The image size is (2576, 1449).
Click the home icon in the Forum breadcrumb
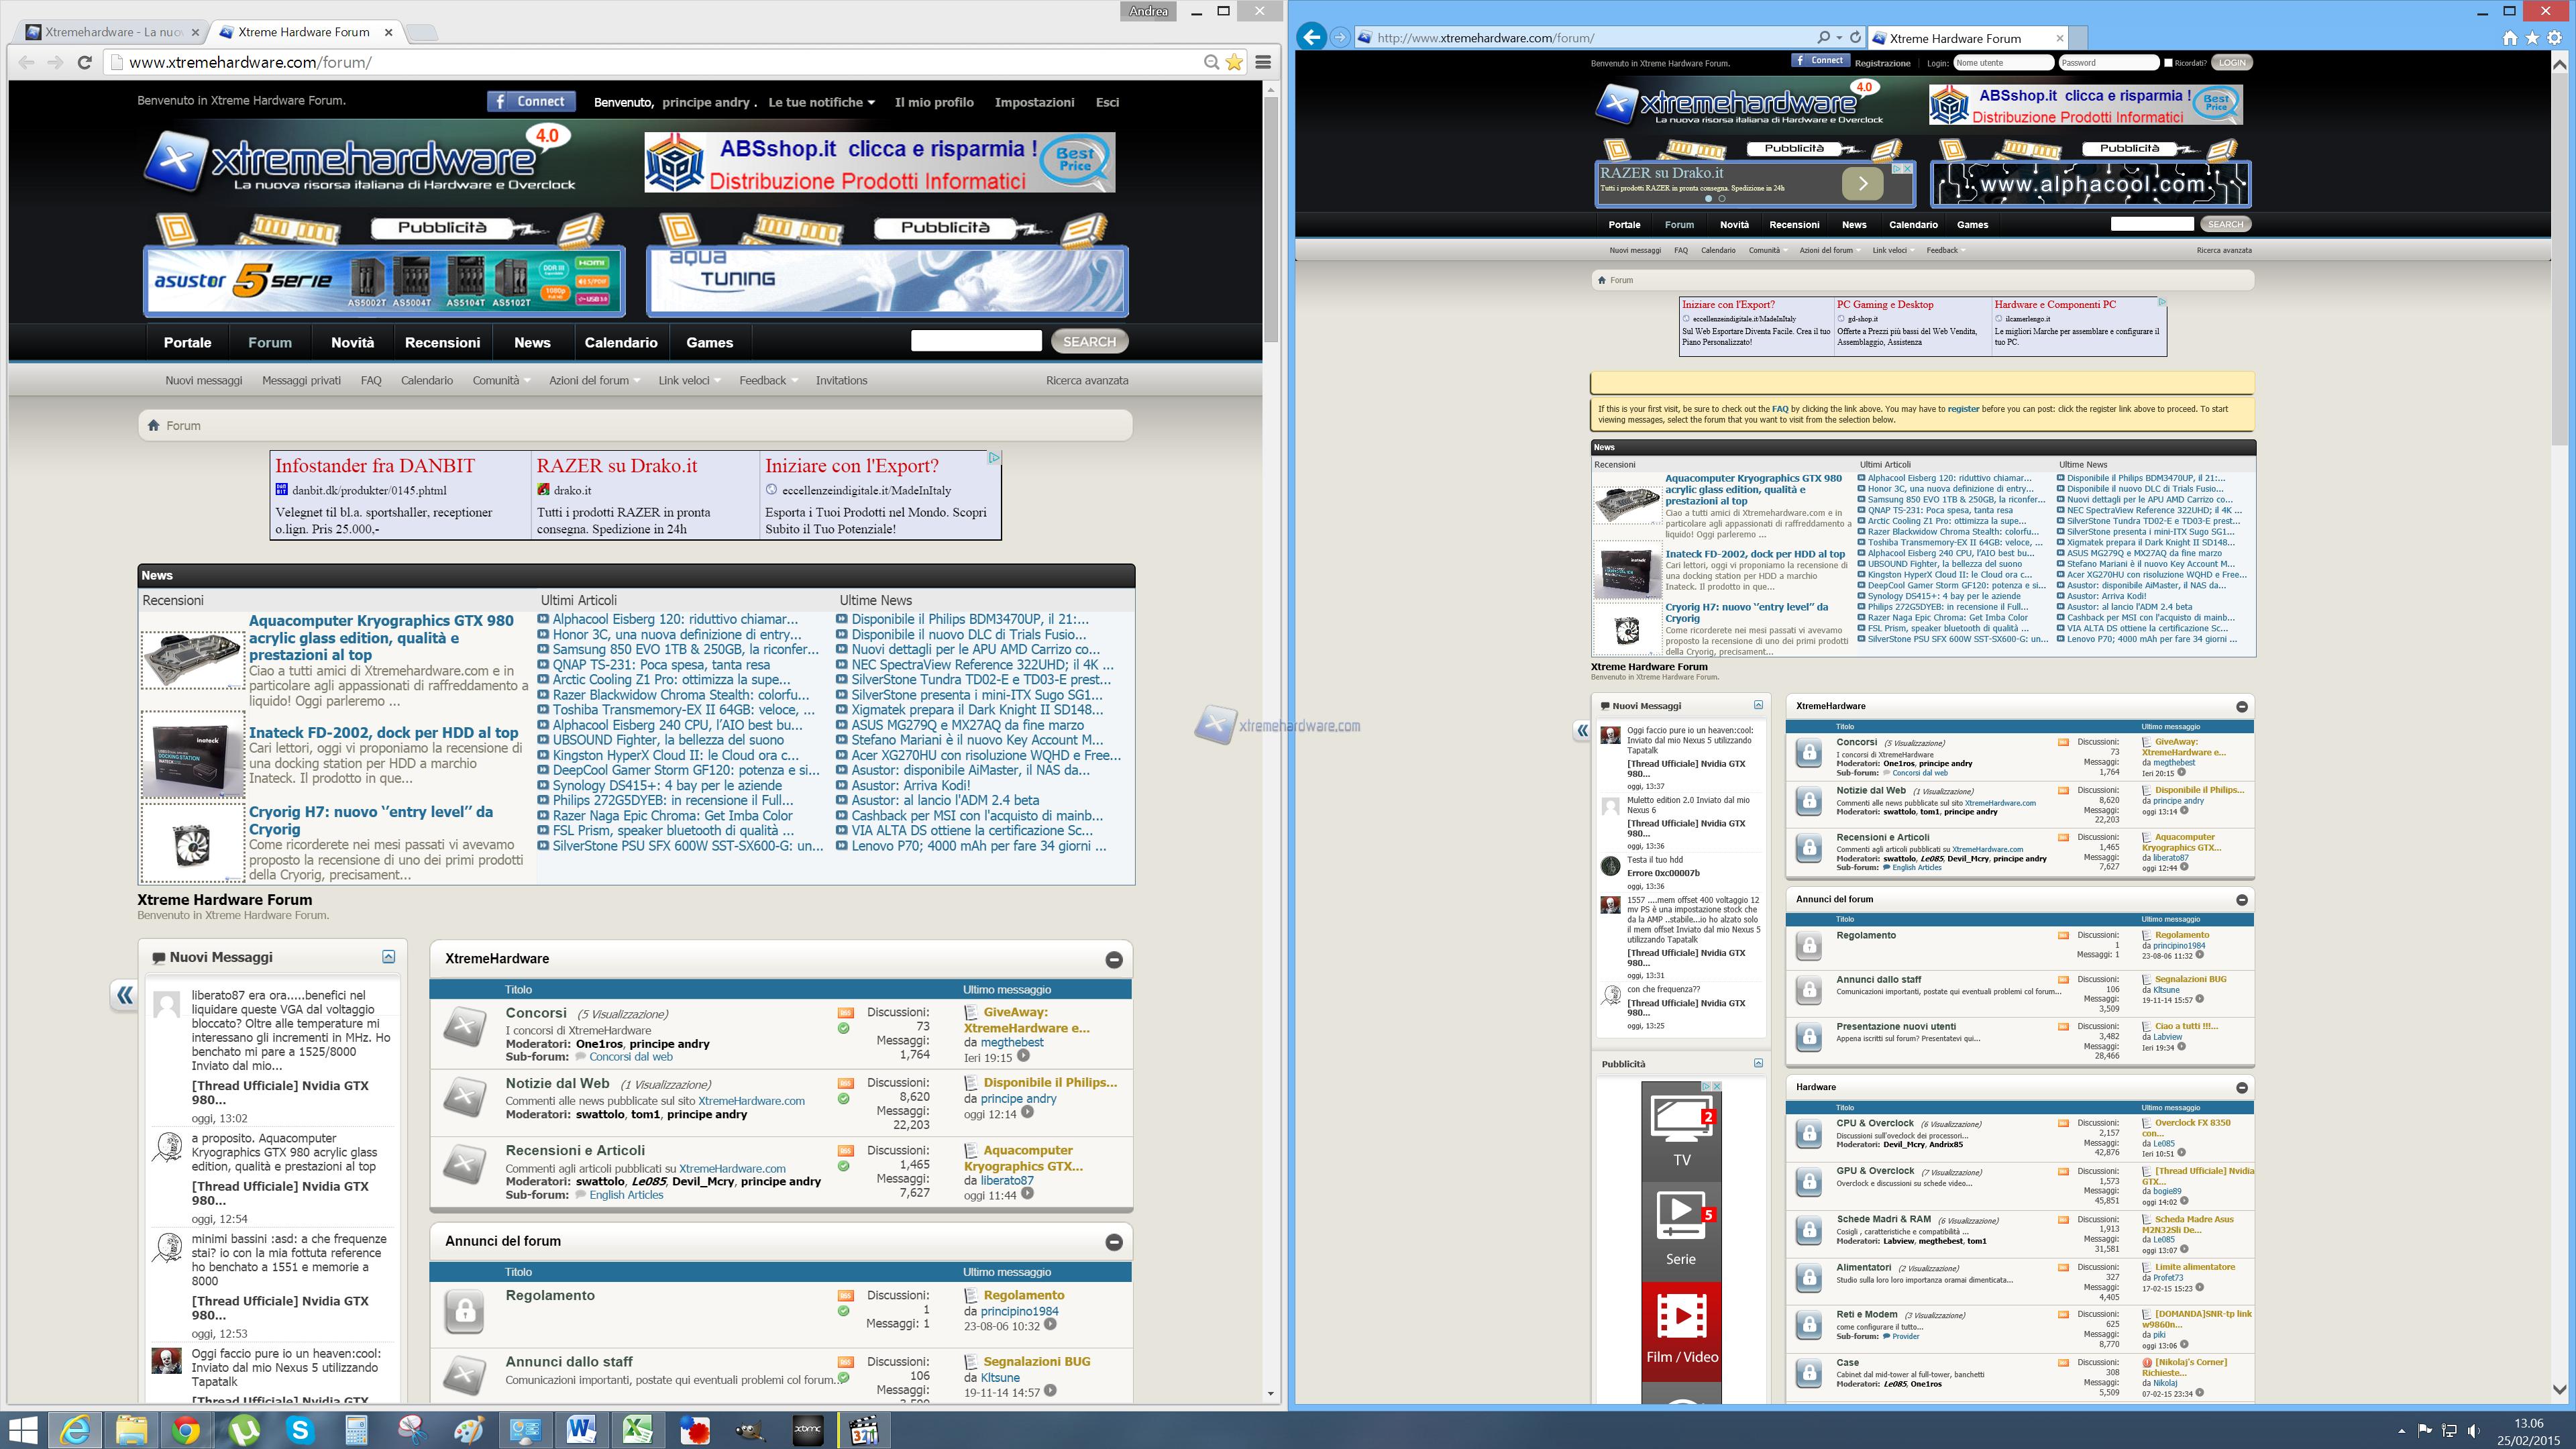tap(154, 425)
